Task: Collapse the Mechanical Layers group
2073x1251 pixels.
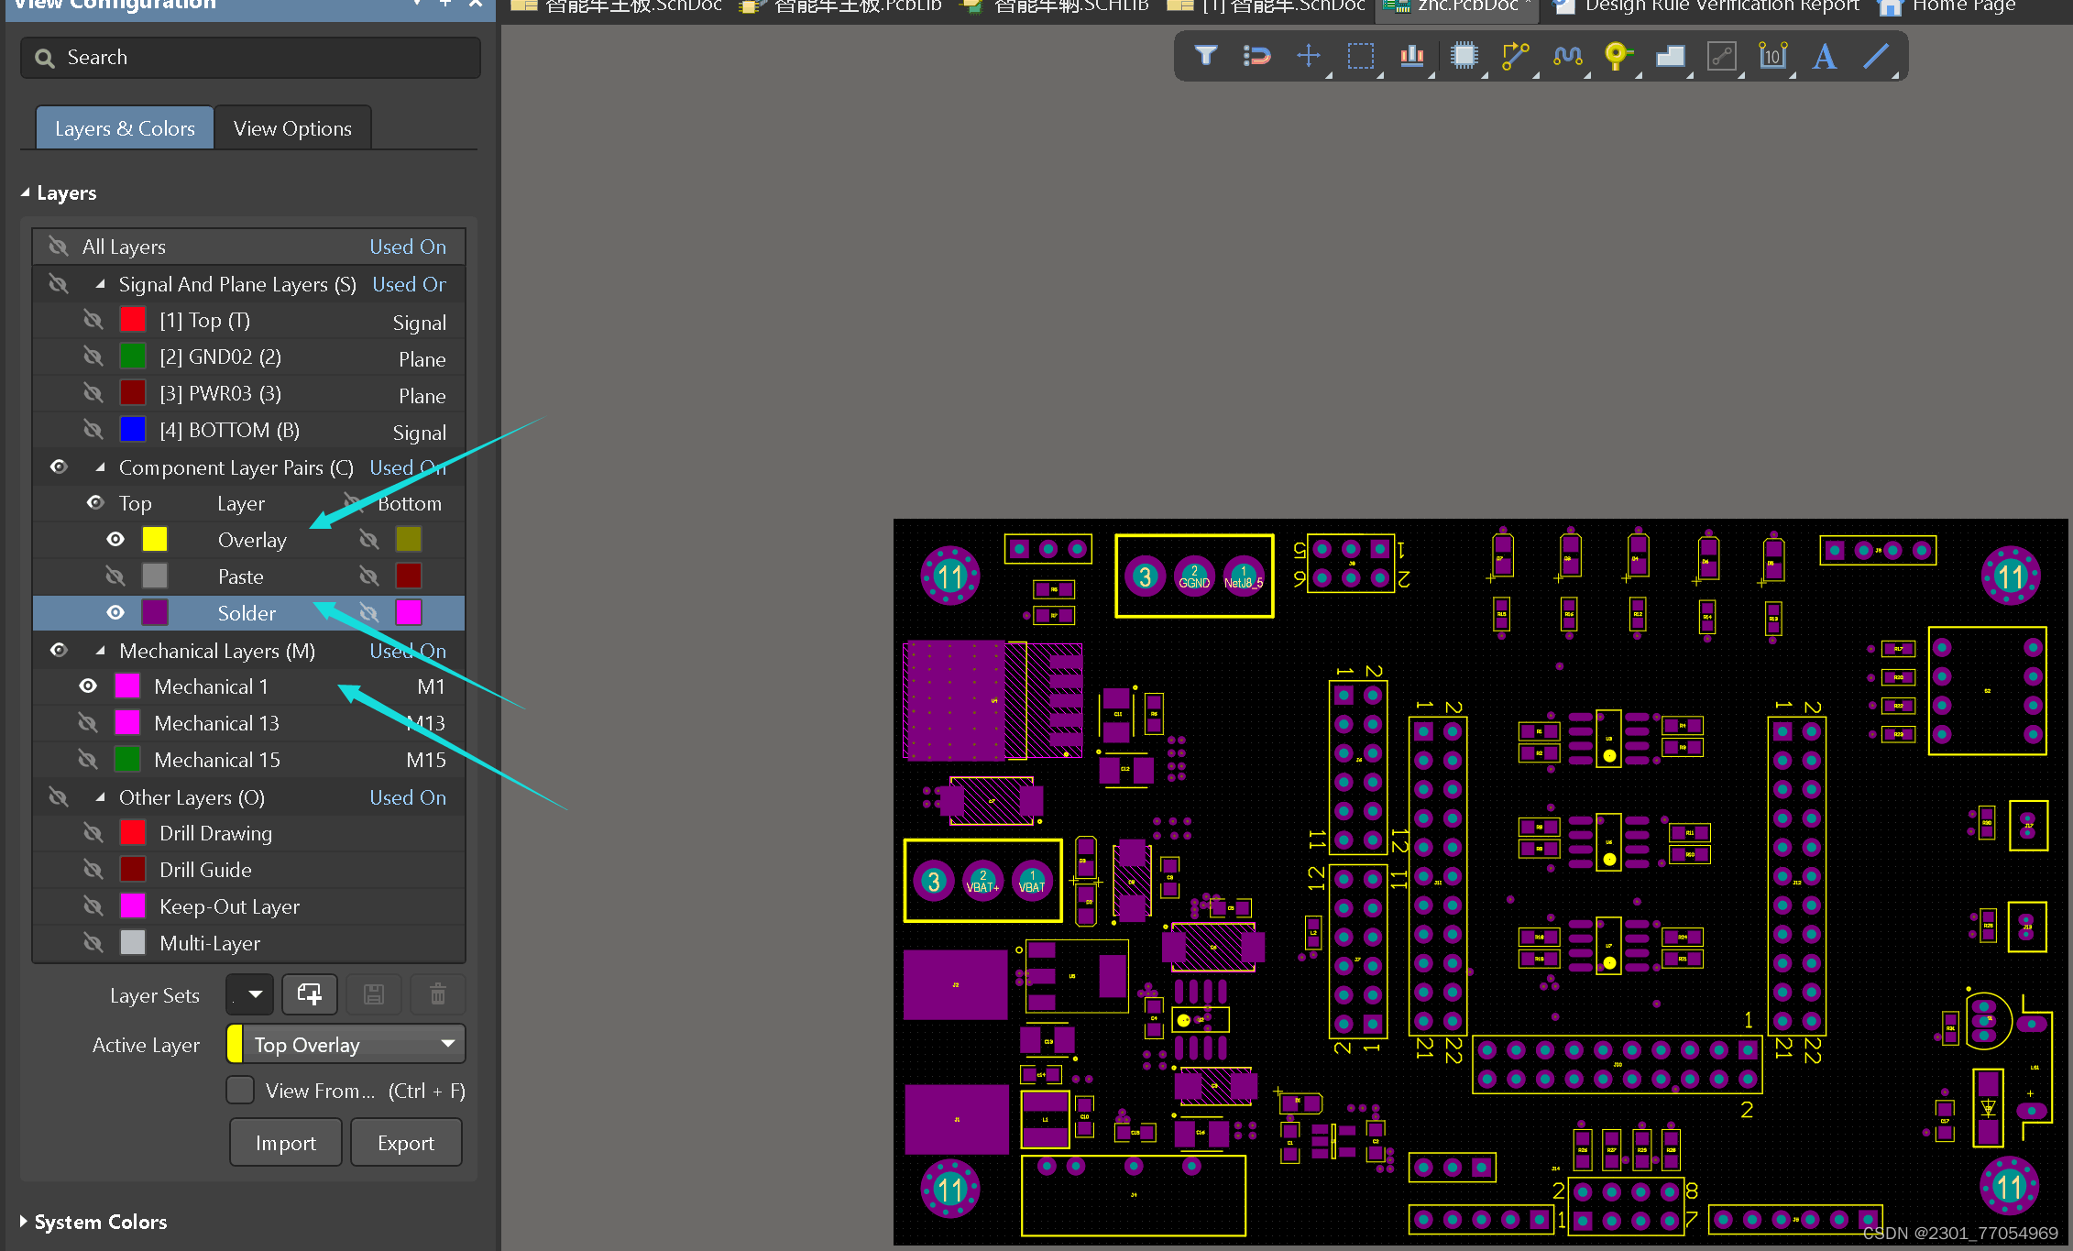Action: [100, 651]
